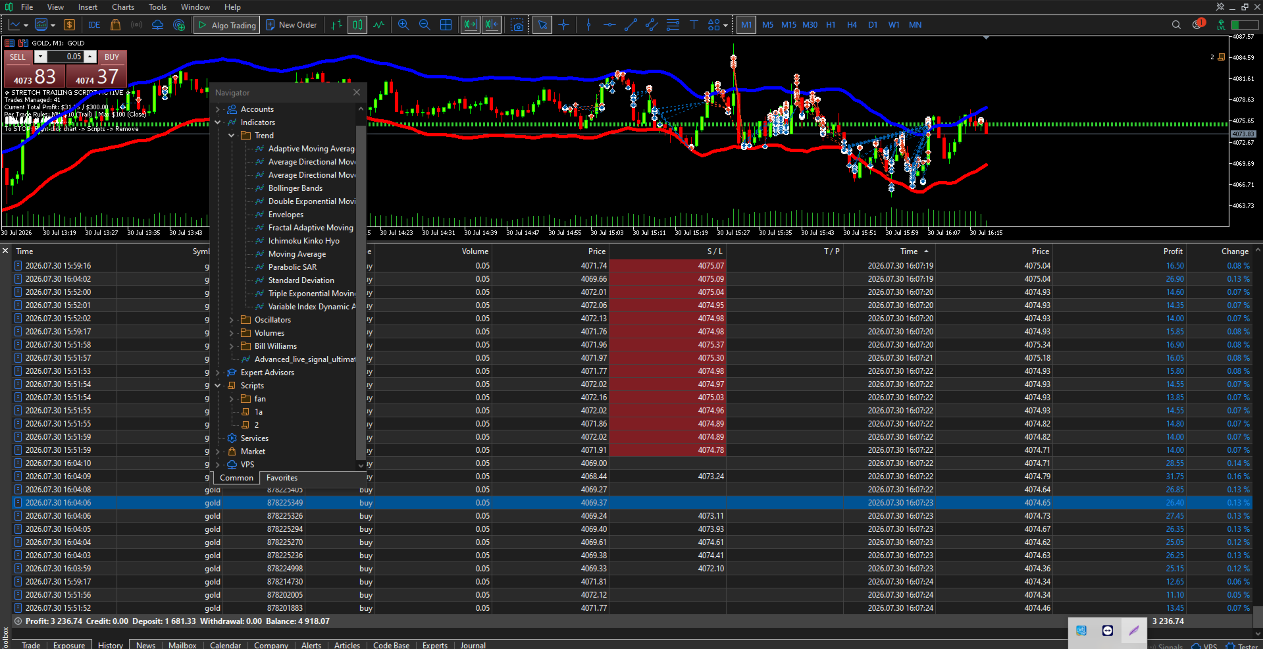Expand the Bill Williams folder

[x=232, y=346]
